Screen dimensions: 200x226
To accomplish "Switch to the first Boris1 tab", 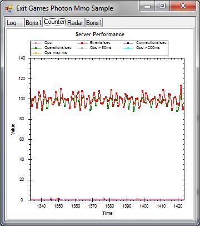I will [33, 23].
